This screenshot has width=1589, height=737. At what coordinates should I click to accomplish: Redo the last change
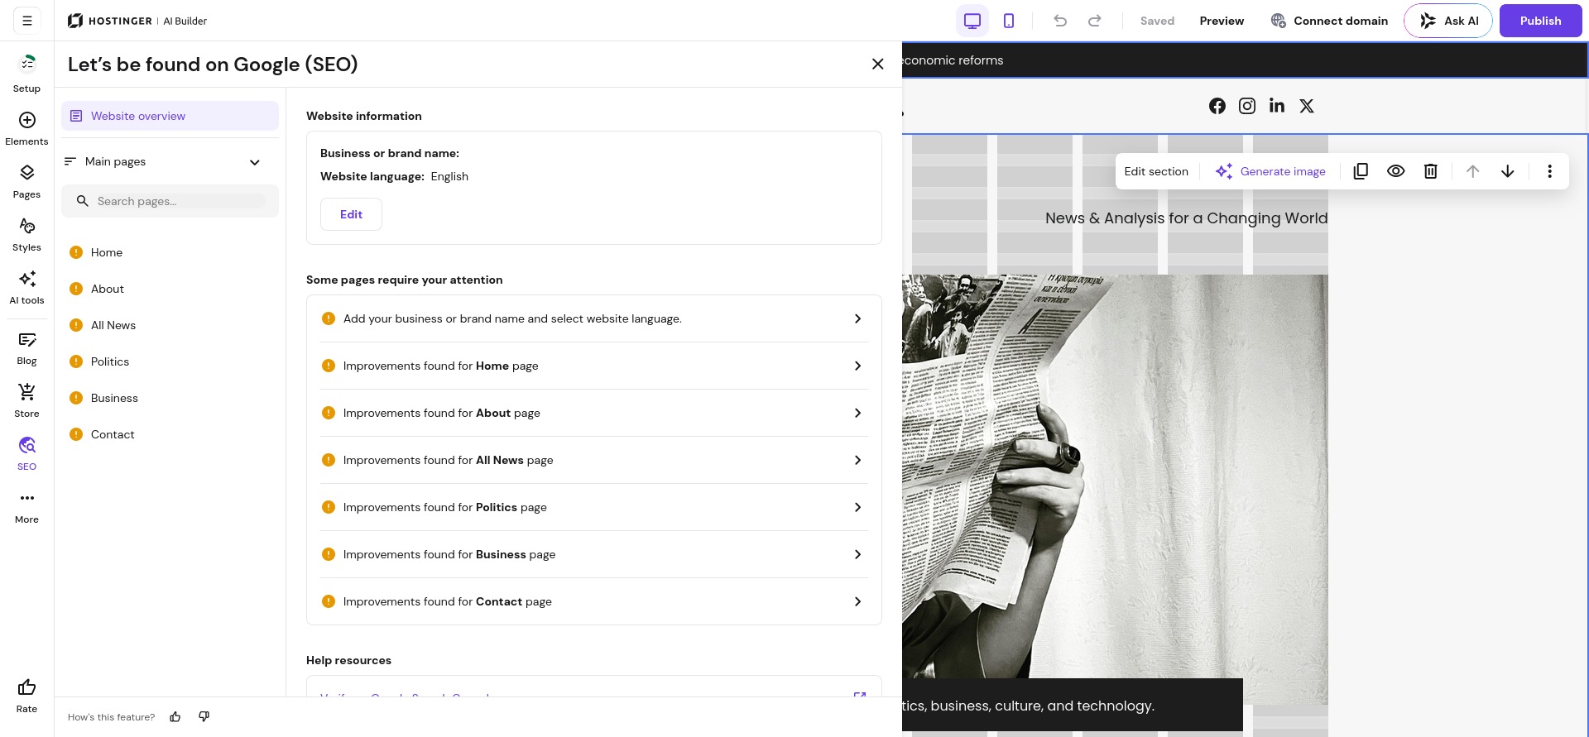pyautogui.click(x=1095, y=21)
